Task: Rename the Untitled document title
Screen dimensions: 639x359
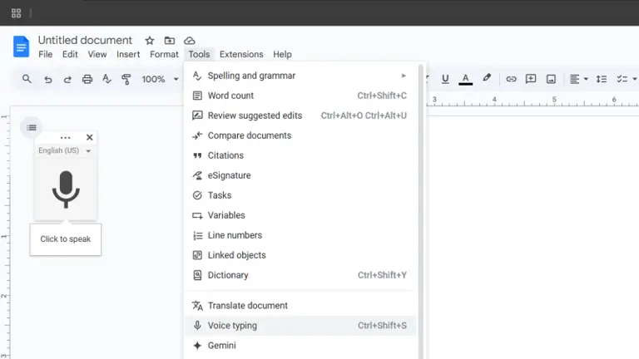Action: (85, 40)
